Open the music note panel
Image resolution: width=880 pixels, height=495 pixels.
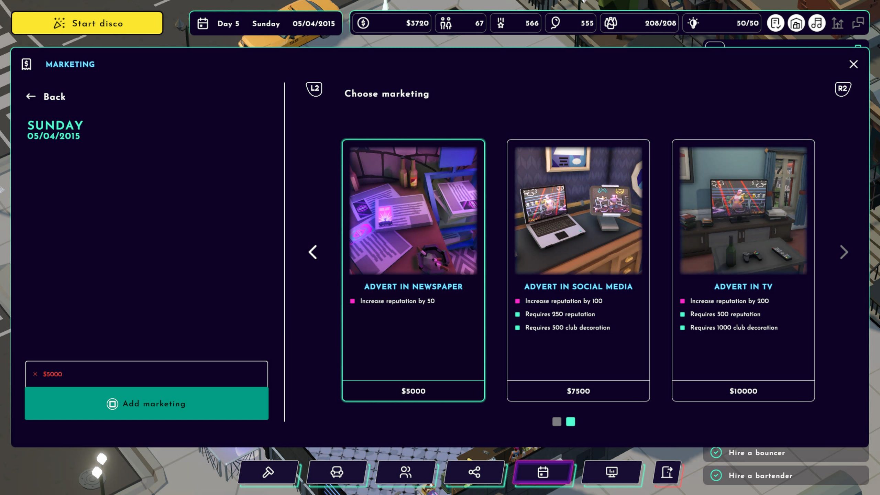coord(817,23)
